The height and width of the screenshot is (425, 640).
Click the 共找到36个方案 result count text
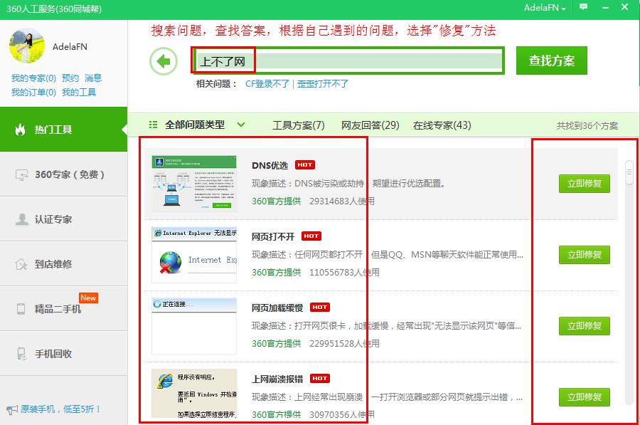pos(587,125)
